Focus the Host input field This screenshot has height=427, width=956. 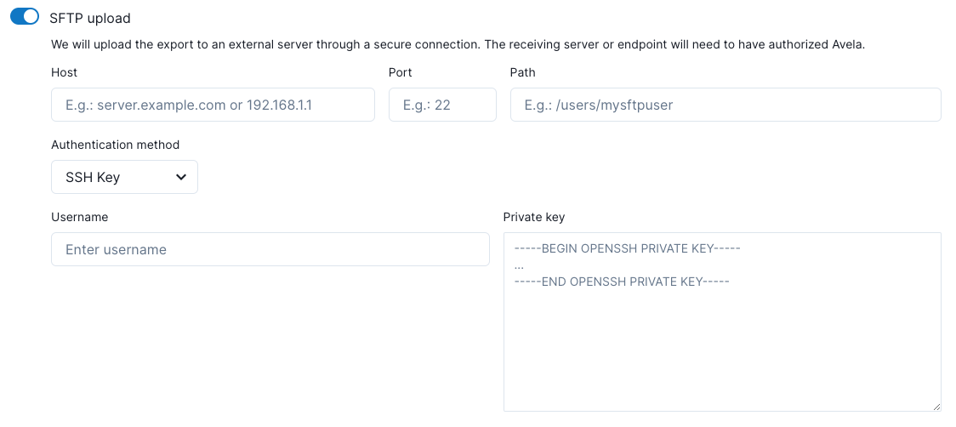213,105
